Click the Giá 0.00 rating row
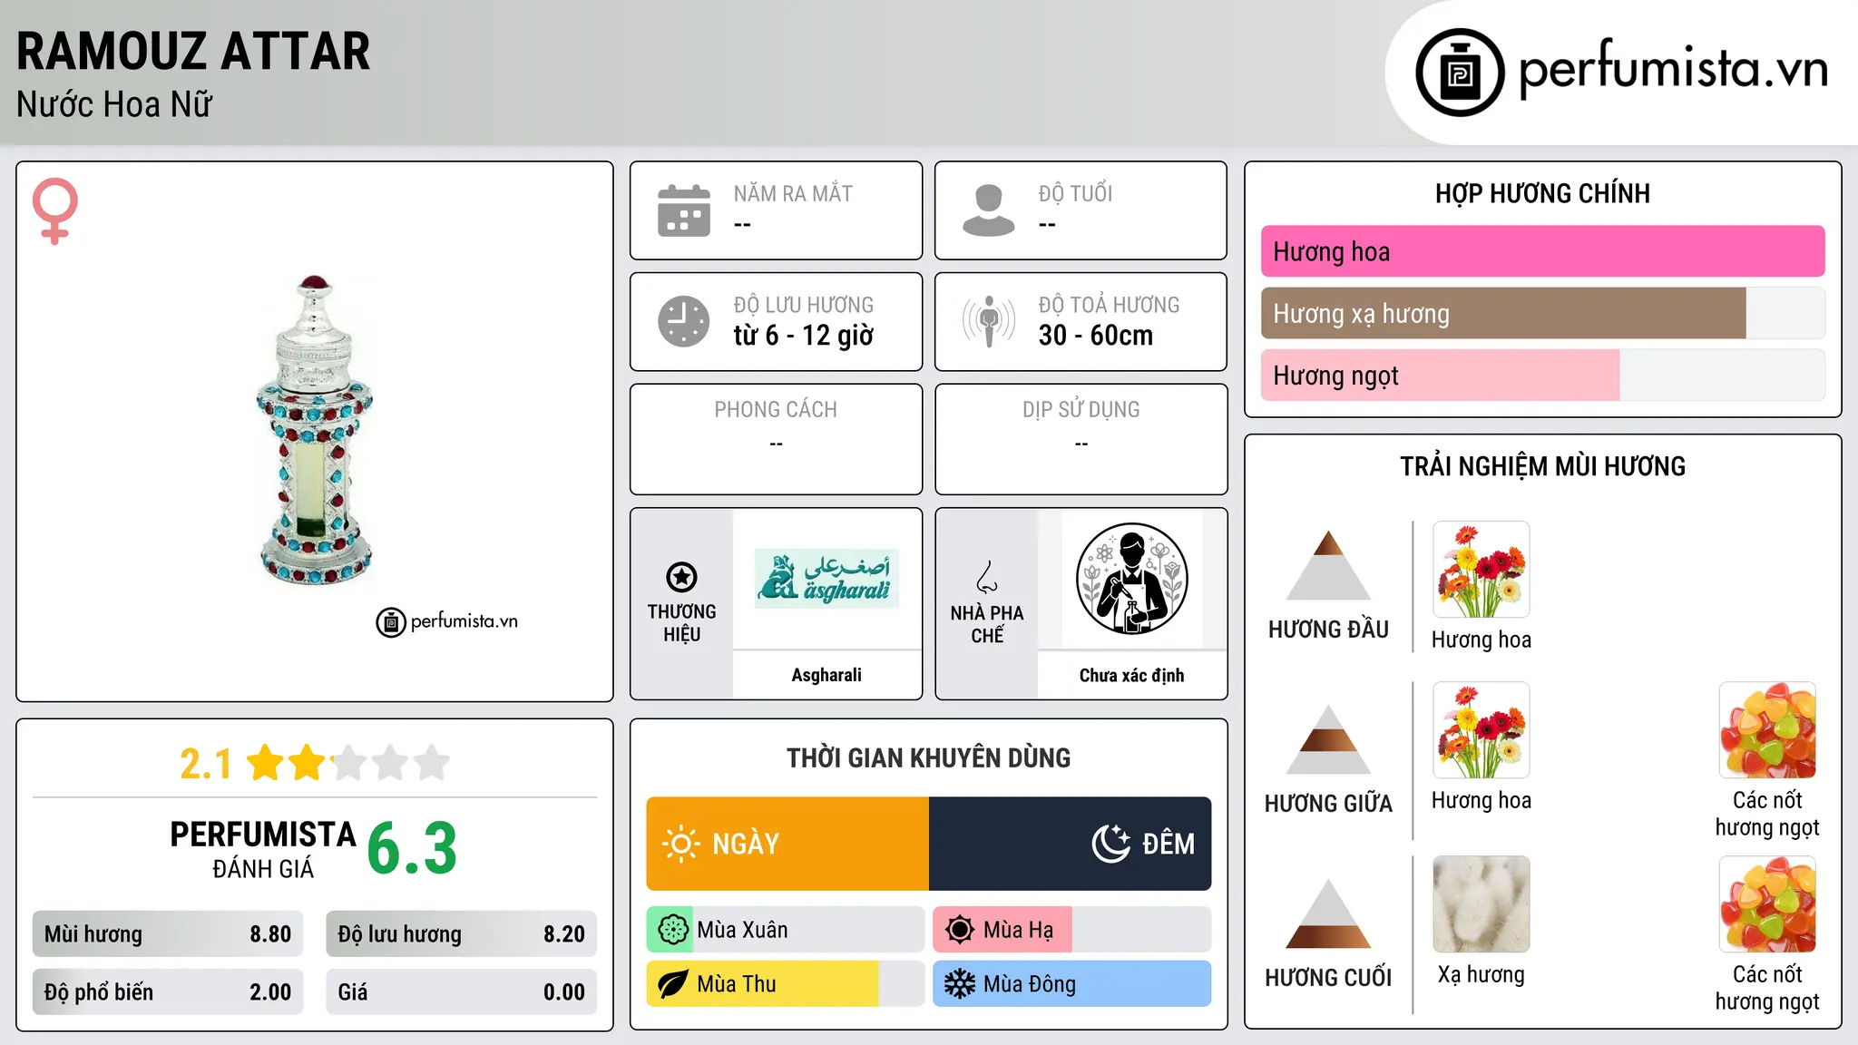Screen dimensions: 1858x1045 pos(461,992)
